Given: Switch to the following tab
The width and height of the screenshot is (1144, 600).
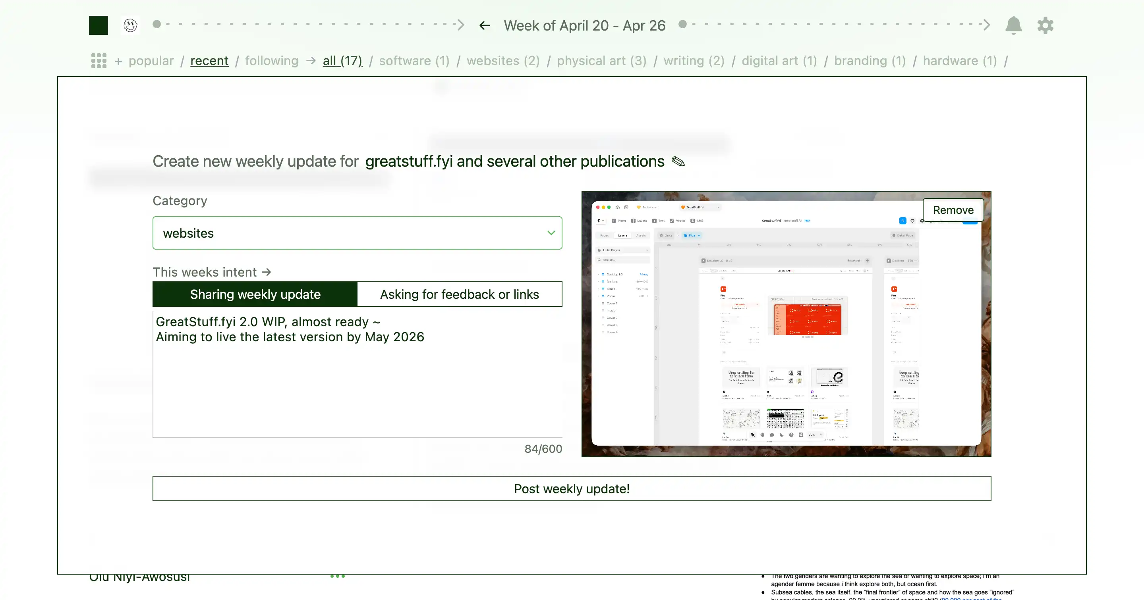Looking at the screenshot, I should 272,61.
